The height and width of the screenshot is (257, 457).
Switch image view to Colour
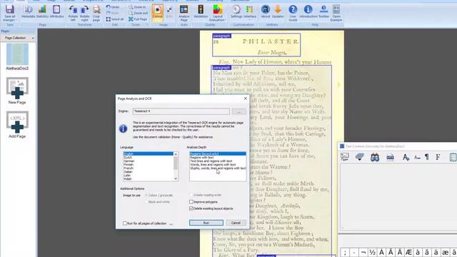(157, 12)
